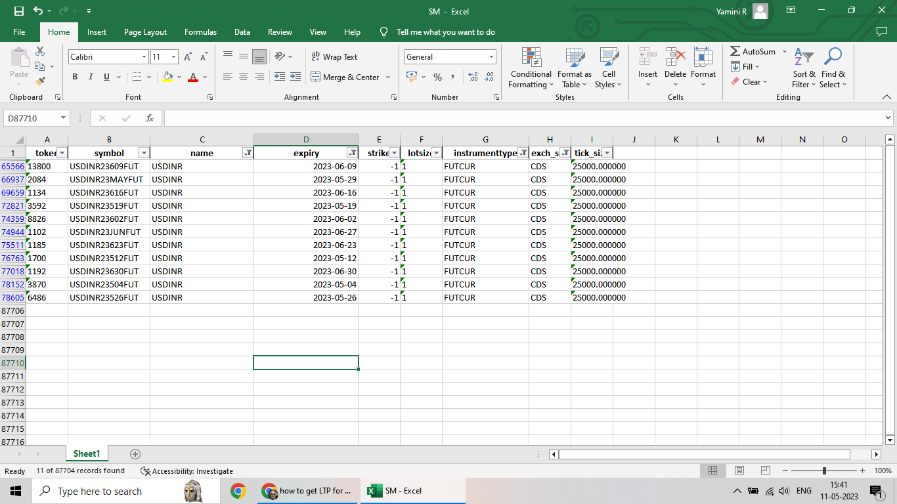Expand the Name Box dropdown

pos(64,118)
